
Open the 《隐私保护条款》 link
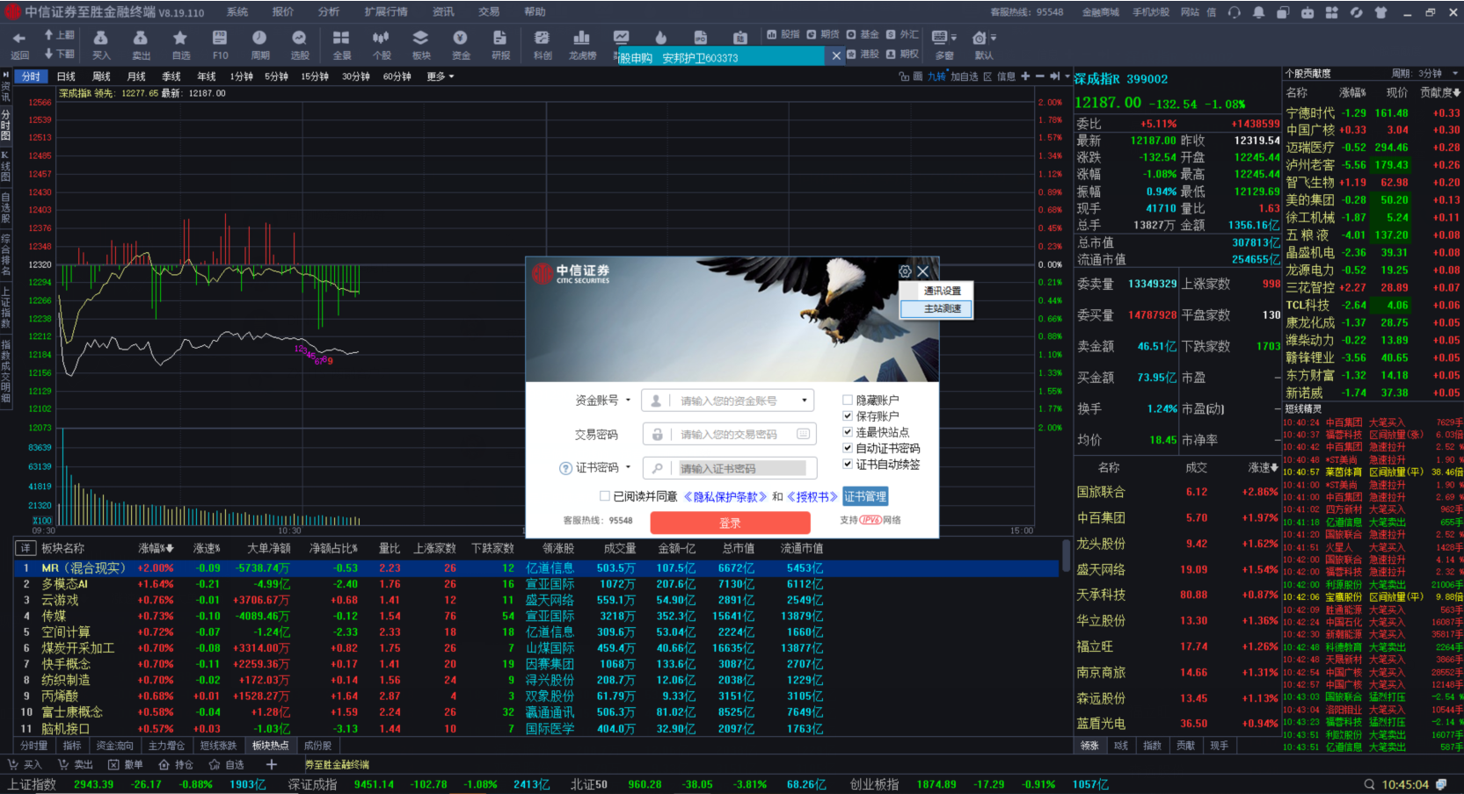point(725,496)
